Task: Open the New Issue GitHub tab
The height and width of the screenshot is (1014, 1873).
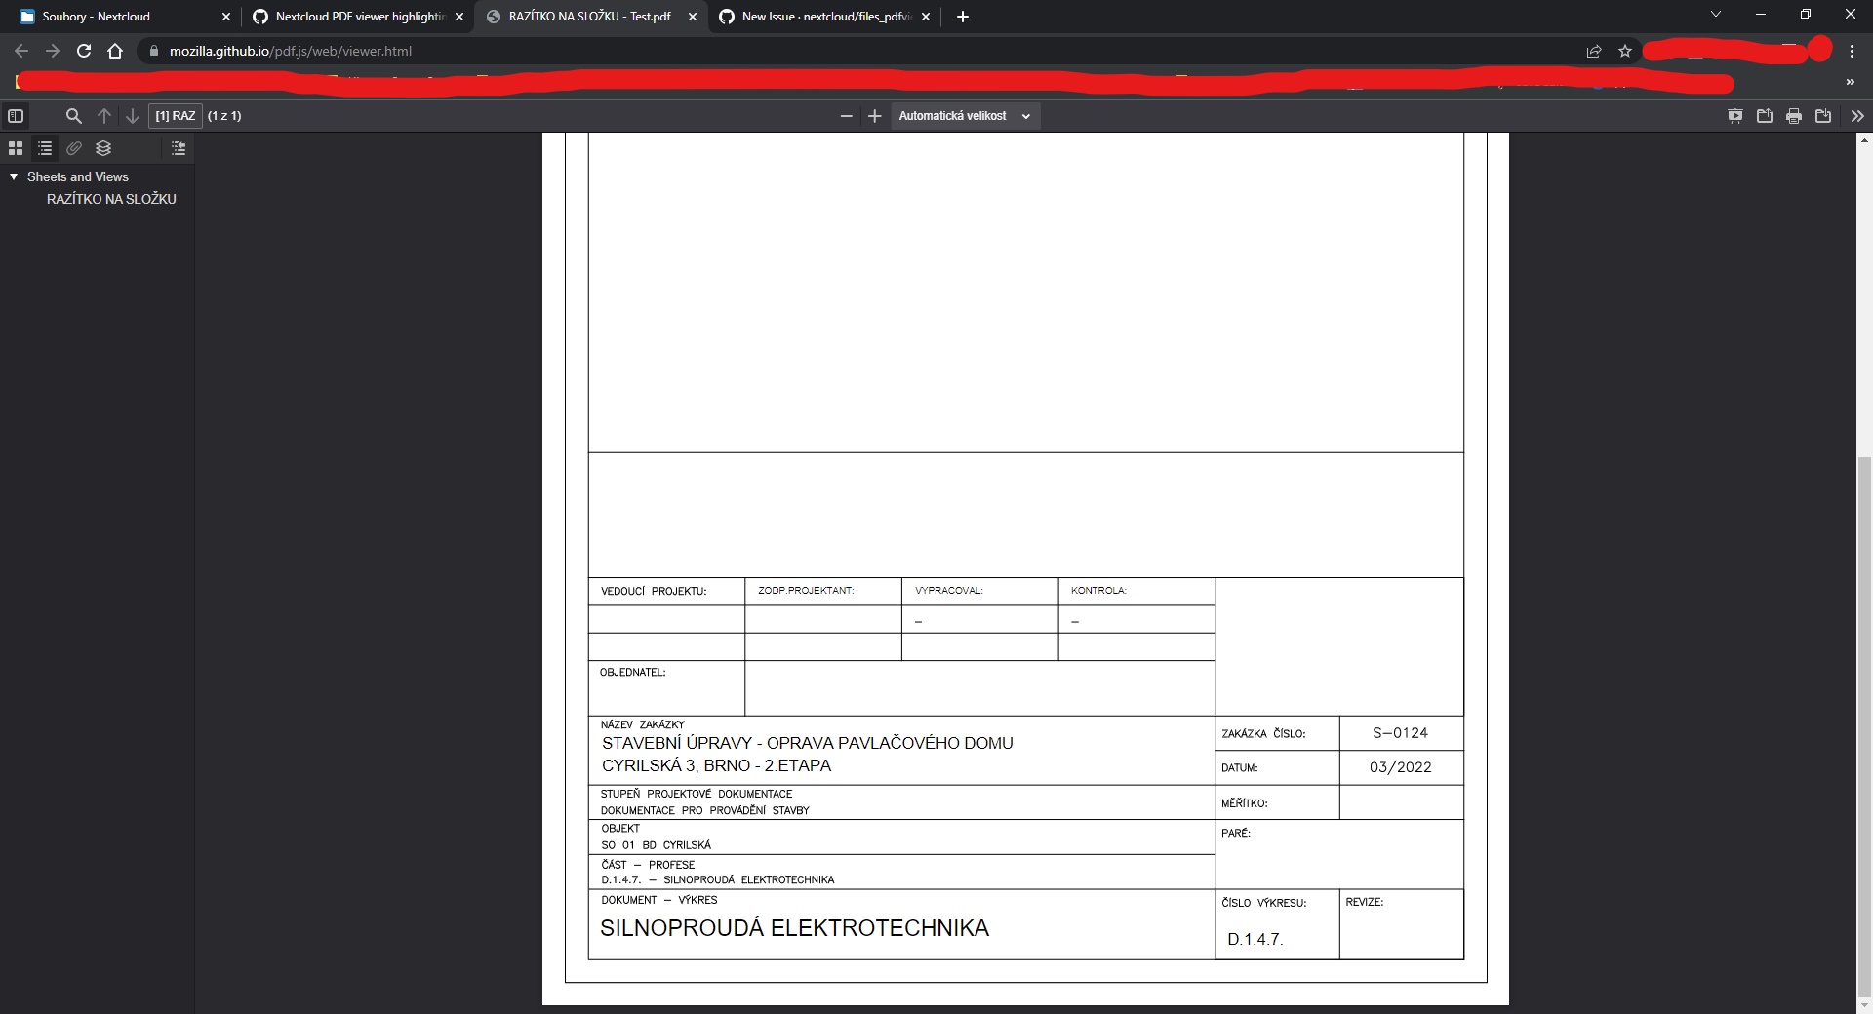Action: coord(819,17)
